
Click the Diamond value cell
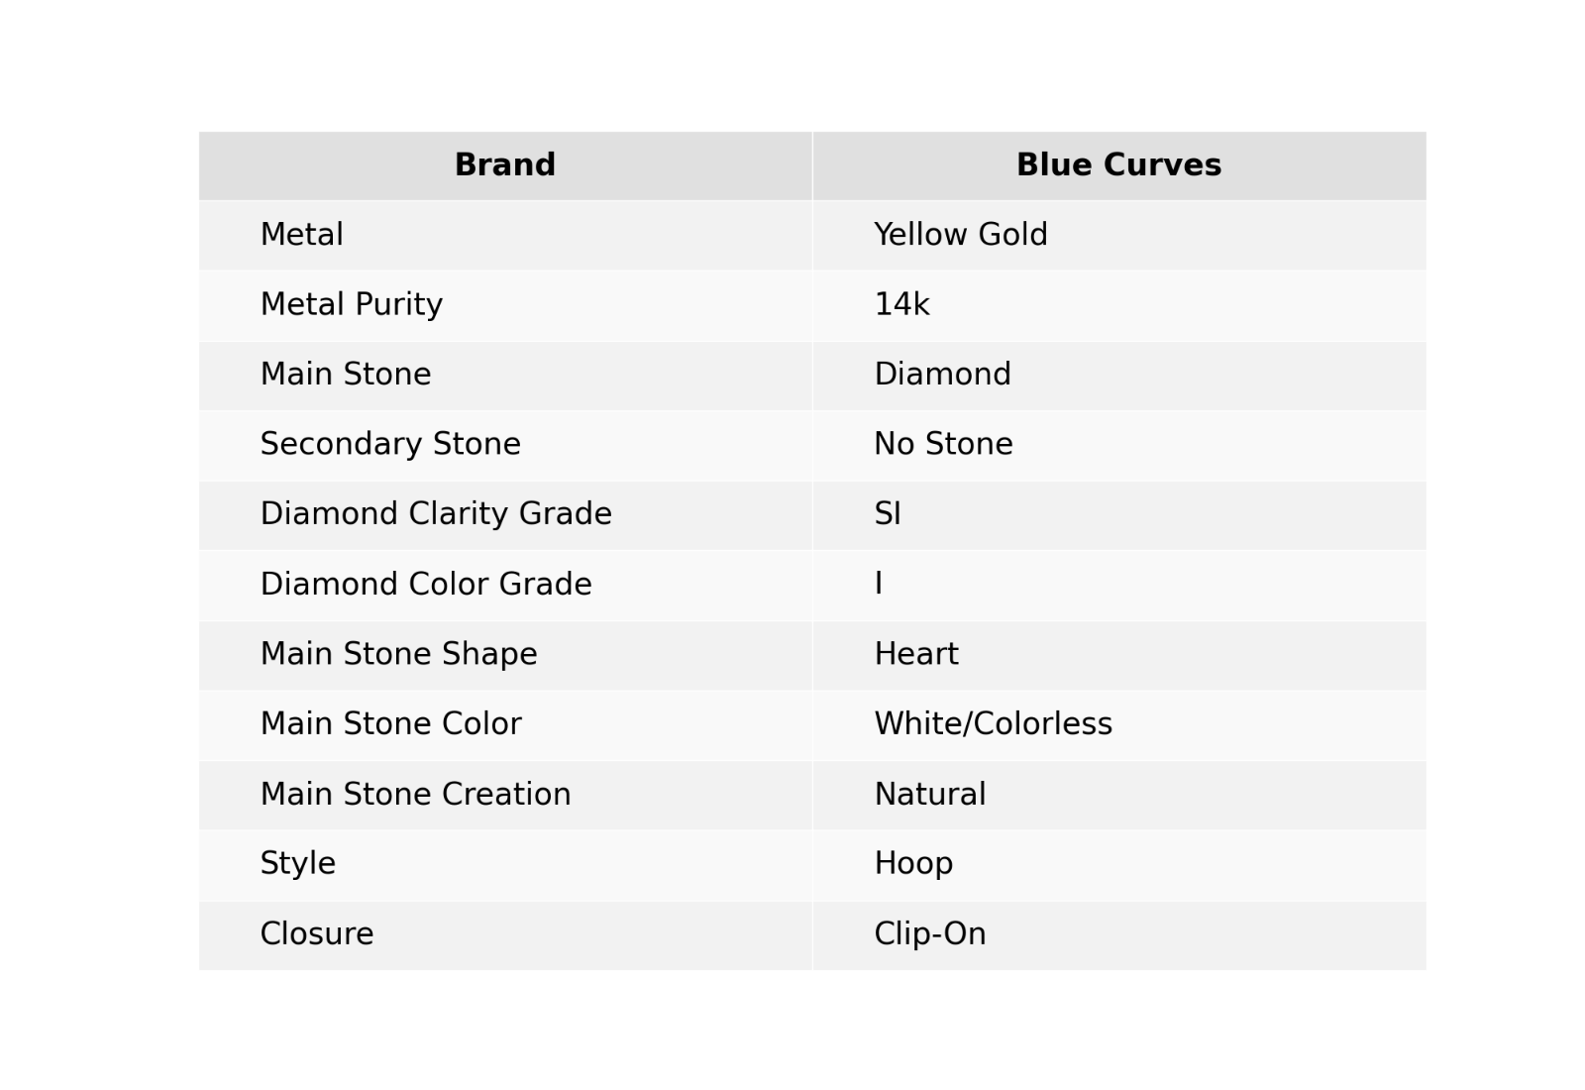tap(1118, 376)
